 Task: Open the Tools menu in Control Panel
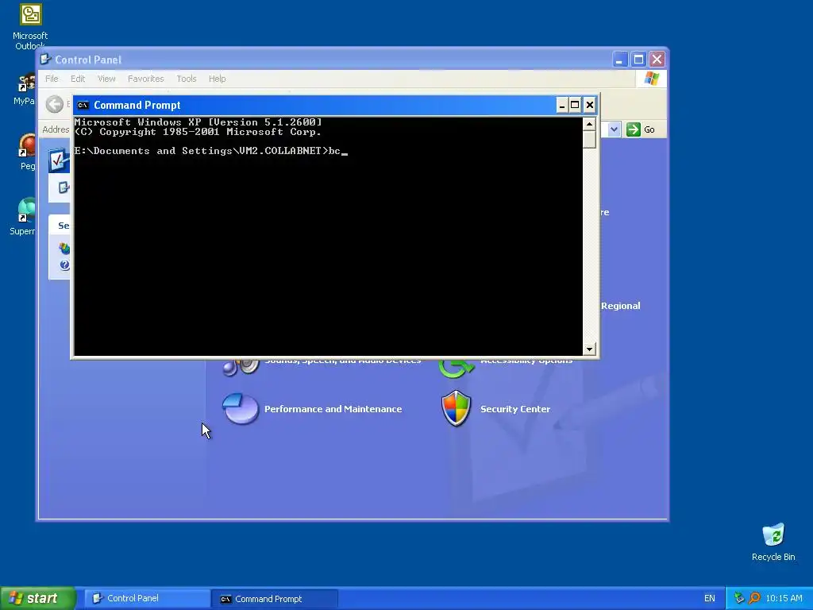[186, 79]
